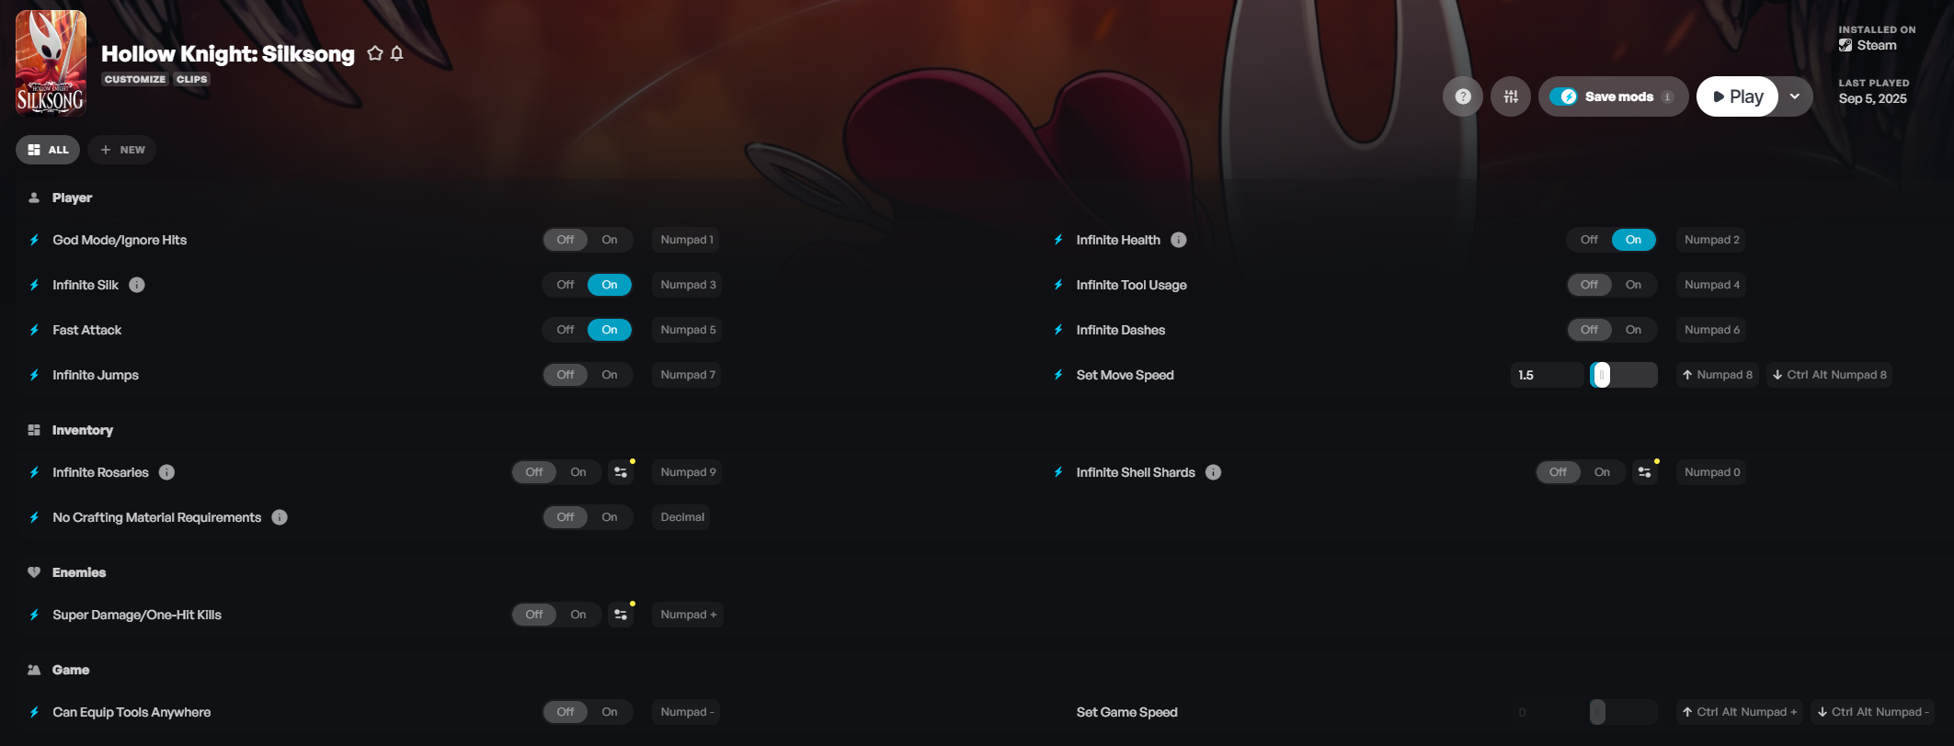Image resolution: width=1954 pixels, height=746 pixels.
Task: Click the Play button
Action: pos(1737,96)
